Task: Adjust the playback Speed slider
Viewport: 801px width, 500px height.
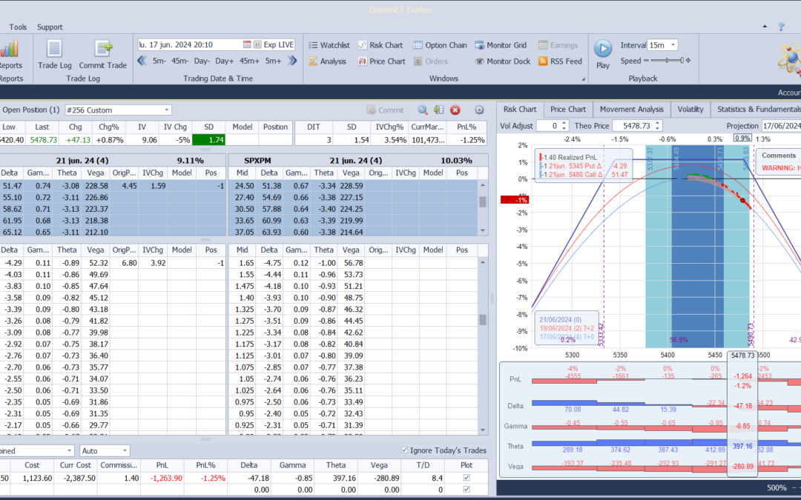Action: click(667, 61)
